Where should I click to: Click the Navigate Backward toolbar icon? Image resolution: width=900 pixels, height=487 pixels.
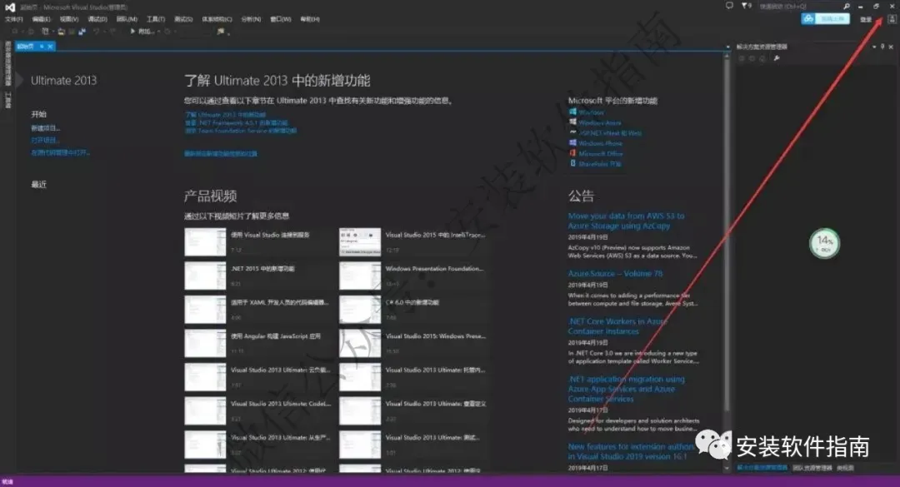[15, 32]
